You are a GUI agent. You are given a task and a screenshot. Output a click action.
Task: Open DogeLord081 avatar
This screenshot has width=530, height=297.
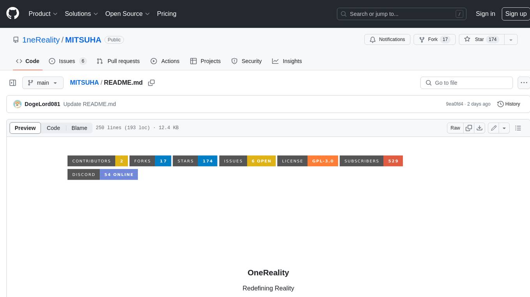(x=18, y=104)
